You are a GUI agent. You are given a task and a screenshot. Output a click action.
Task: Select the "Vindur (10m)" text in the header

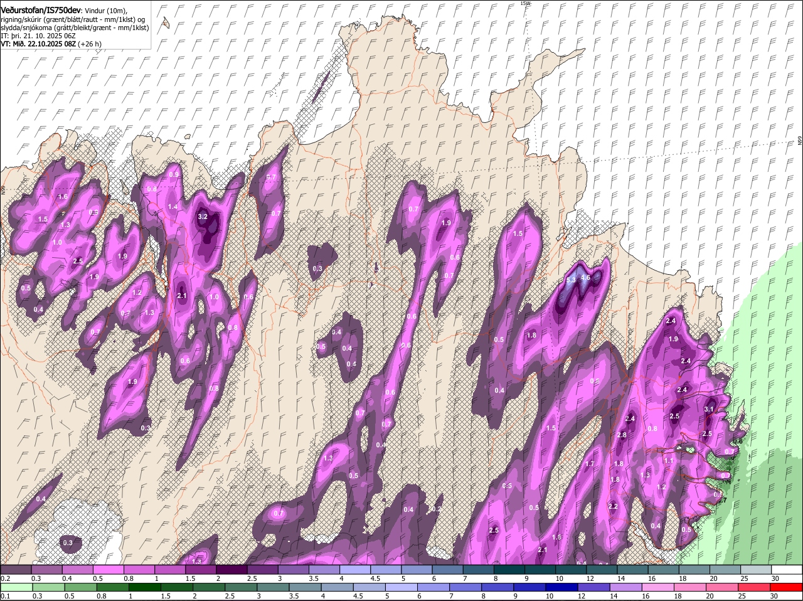[106, 10]
